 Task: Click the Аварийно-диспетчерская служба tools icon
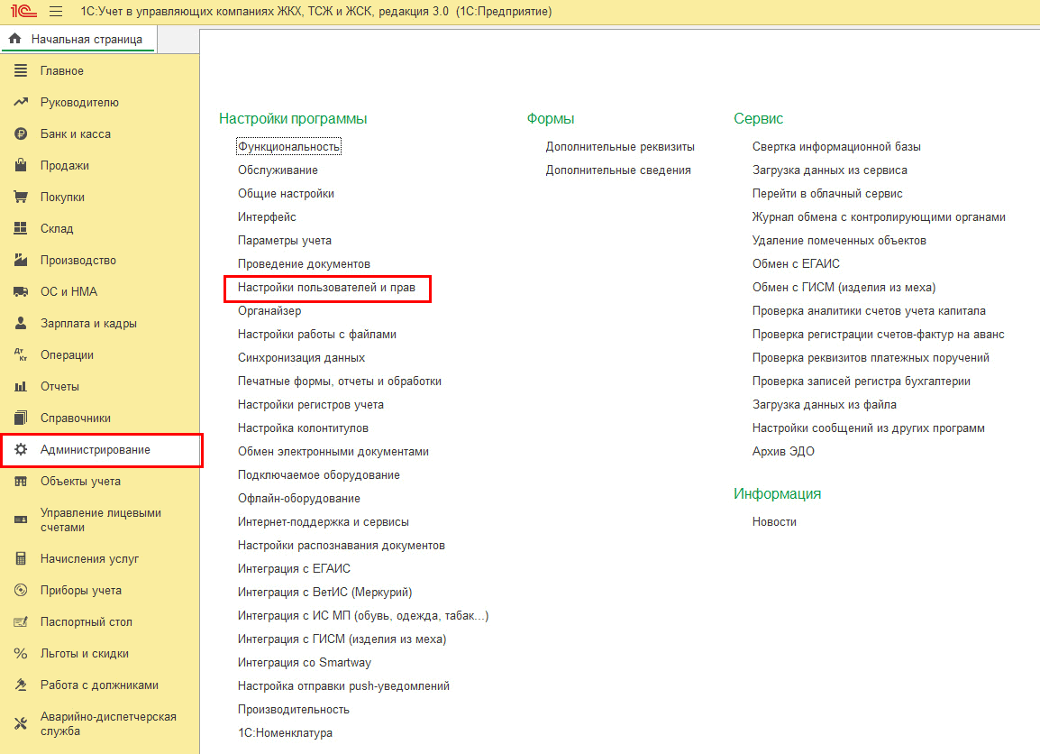coord(21,723)
